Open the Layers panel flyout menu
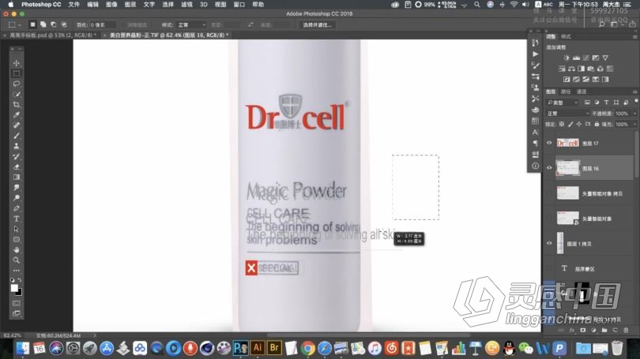The width and height of the screenshot is (640, 359). point(634,92)
